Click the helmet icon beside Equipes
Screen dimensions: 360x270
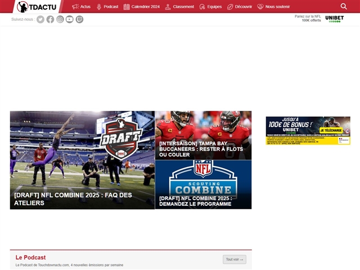pos(202,7)
